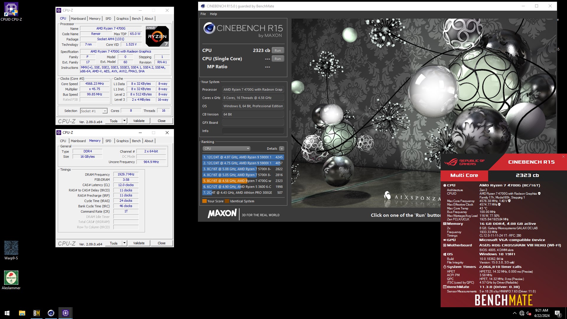Open the Aleslammer desktop icon
This screenshot has height=319, width=567.
click(x=11, y=280)
